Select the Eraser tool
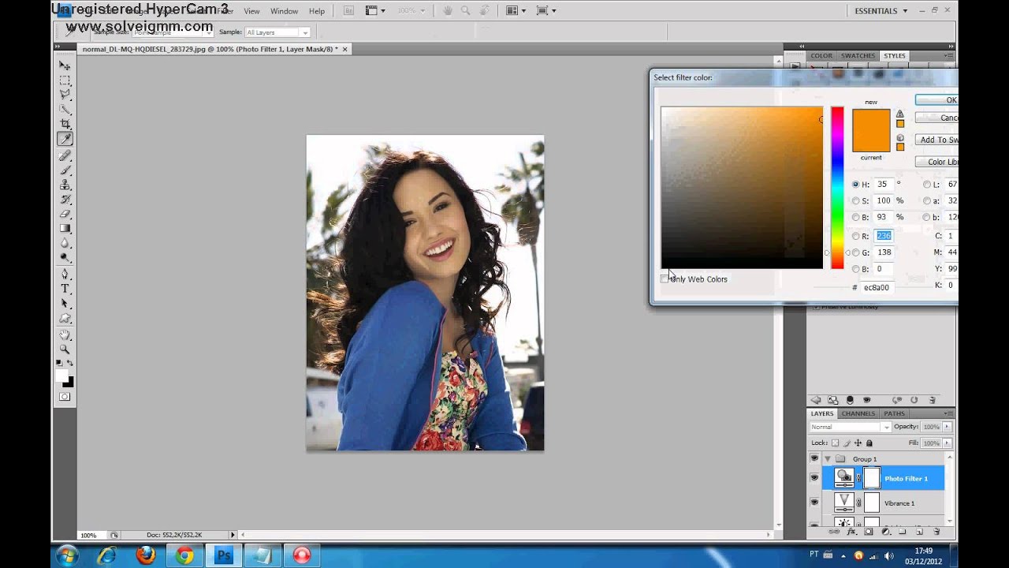This screenshot has height=568, width=1009. [x=65, y=215]
